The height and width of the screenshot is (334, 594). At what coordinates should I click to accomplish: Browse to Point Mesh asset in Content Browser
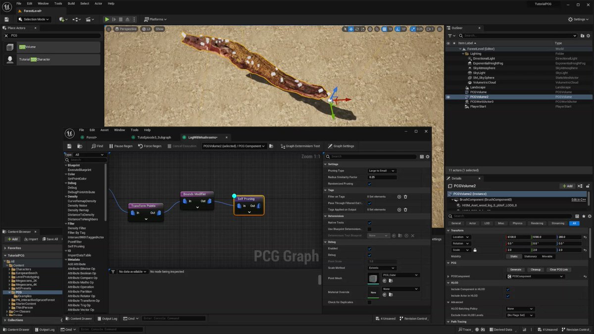[391, 281]
